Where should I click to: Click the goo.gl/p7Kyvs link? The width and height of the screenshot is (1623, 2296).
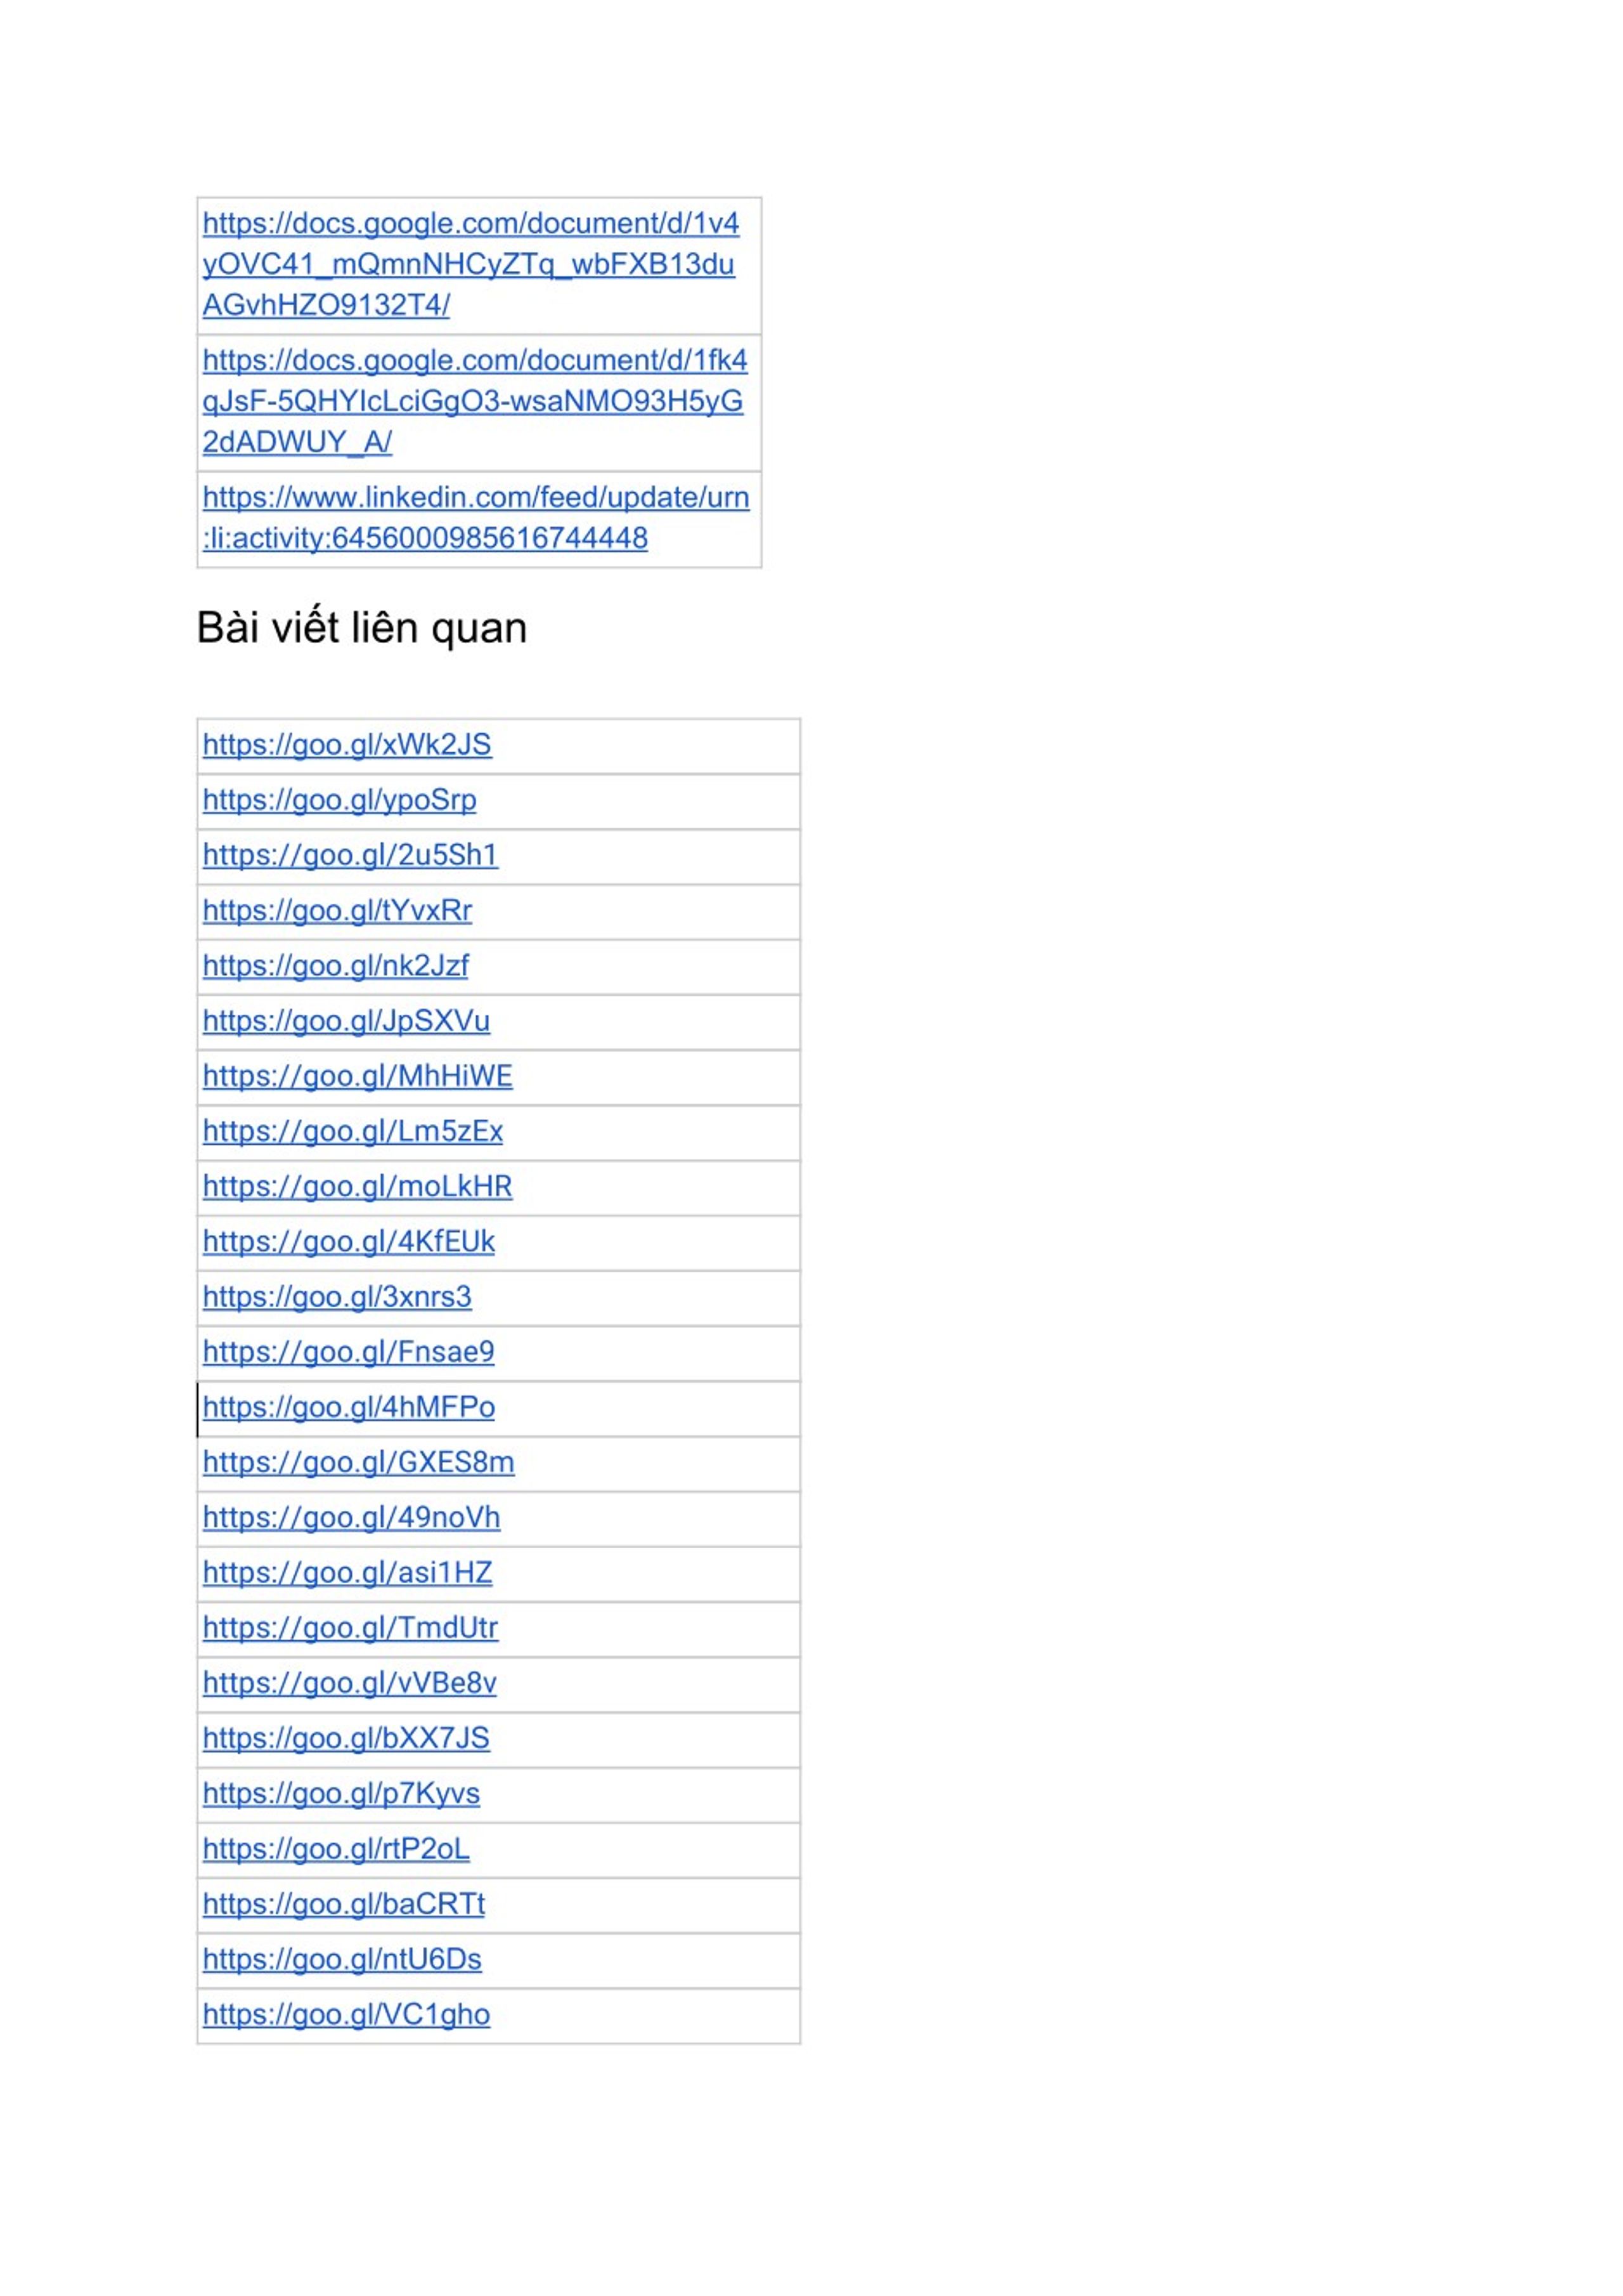pyautogui.click(x=342, y=1793)
